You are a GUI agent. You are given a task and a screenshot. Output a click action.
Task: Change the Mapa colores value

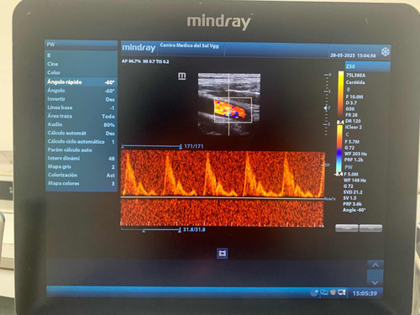pyautogui.click(x=81, y=183)
